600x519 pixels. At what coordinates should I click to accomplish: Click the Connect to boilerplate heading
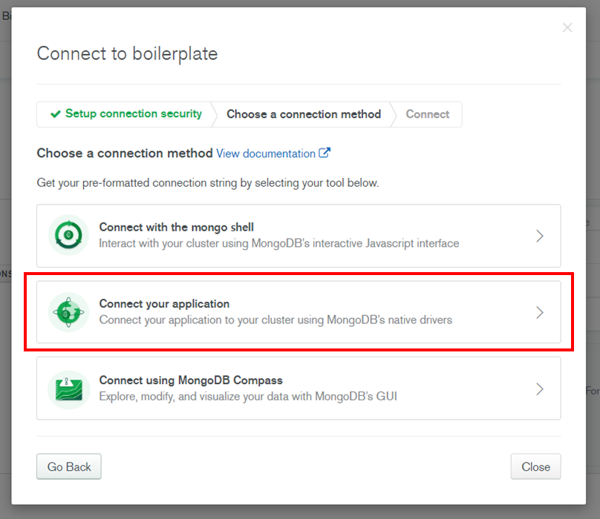[127, 54]
